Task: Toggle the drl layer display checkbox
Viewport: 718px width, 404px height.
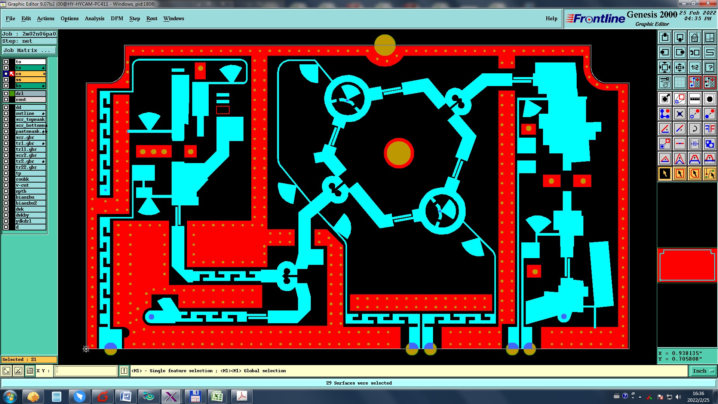Action: tap(6, 94)
